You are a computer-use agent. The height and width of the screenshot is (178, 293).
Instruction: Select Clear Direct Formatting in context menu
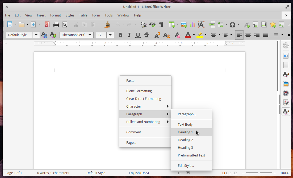[x=144, y=99]
